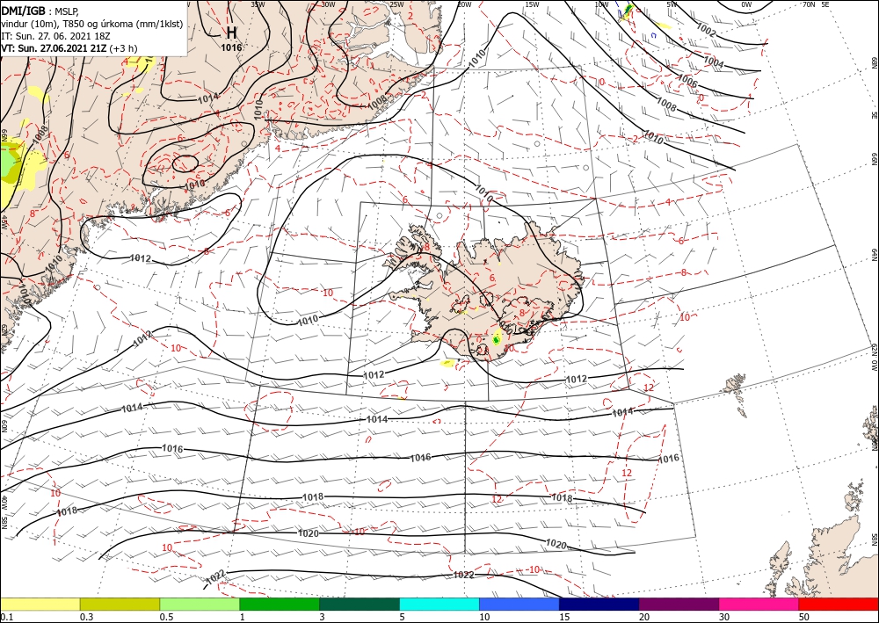Select the purple 20 mm legend swatch
The height and width of the screenshot is (623, 879).
pyautogui.click(x=679, y=604)
